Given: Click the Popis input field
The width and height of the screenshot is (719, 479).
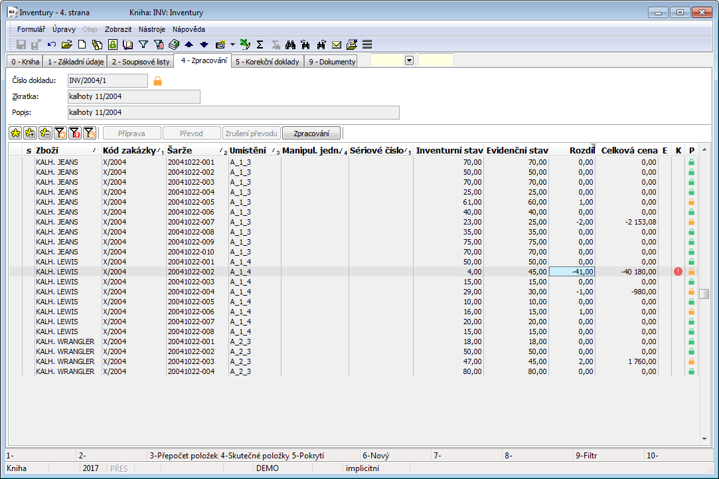Looking at the screenshot, I should point(234,112).
